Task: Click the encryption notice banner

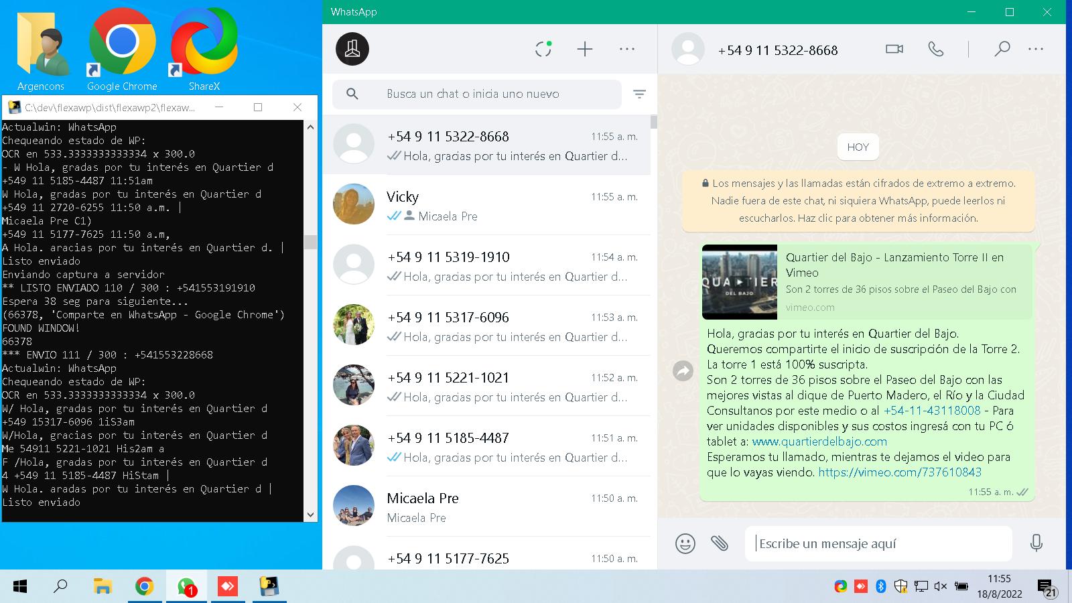Action: [858, 200]
